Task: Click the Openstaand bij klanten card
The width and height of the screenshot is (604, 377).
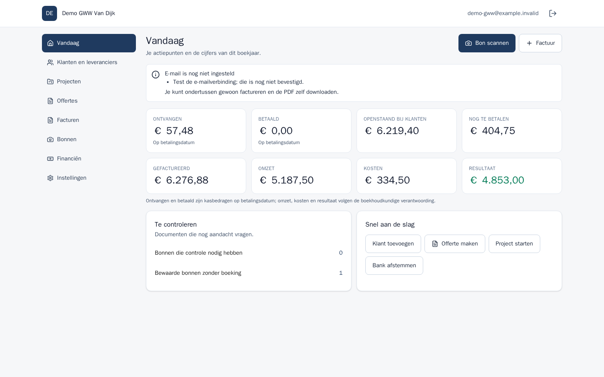Action: tap(406, 131)
